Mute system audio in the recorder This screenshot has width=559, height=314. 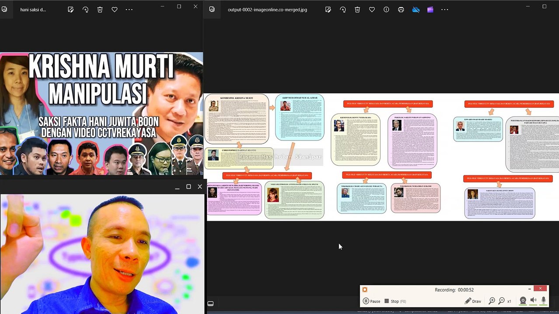coord(533,300)
